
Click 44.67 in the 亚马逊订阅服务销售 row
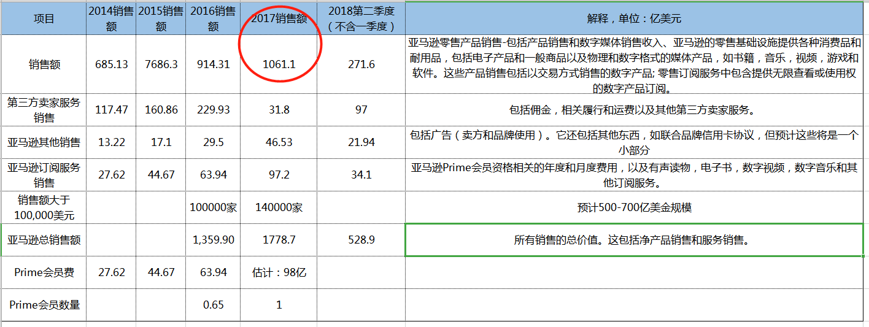tap(161, 175)
